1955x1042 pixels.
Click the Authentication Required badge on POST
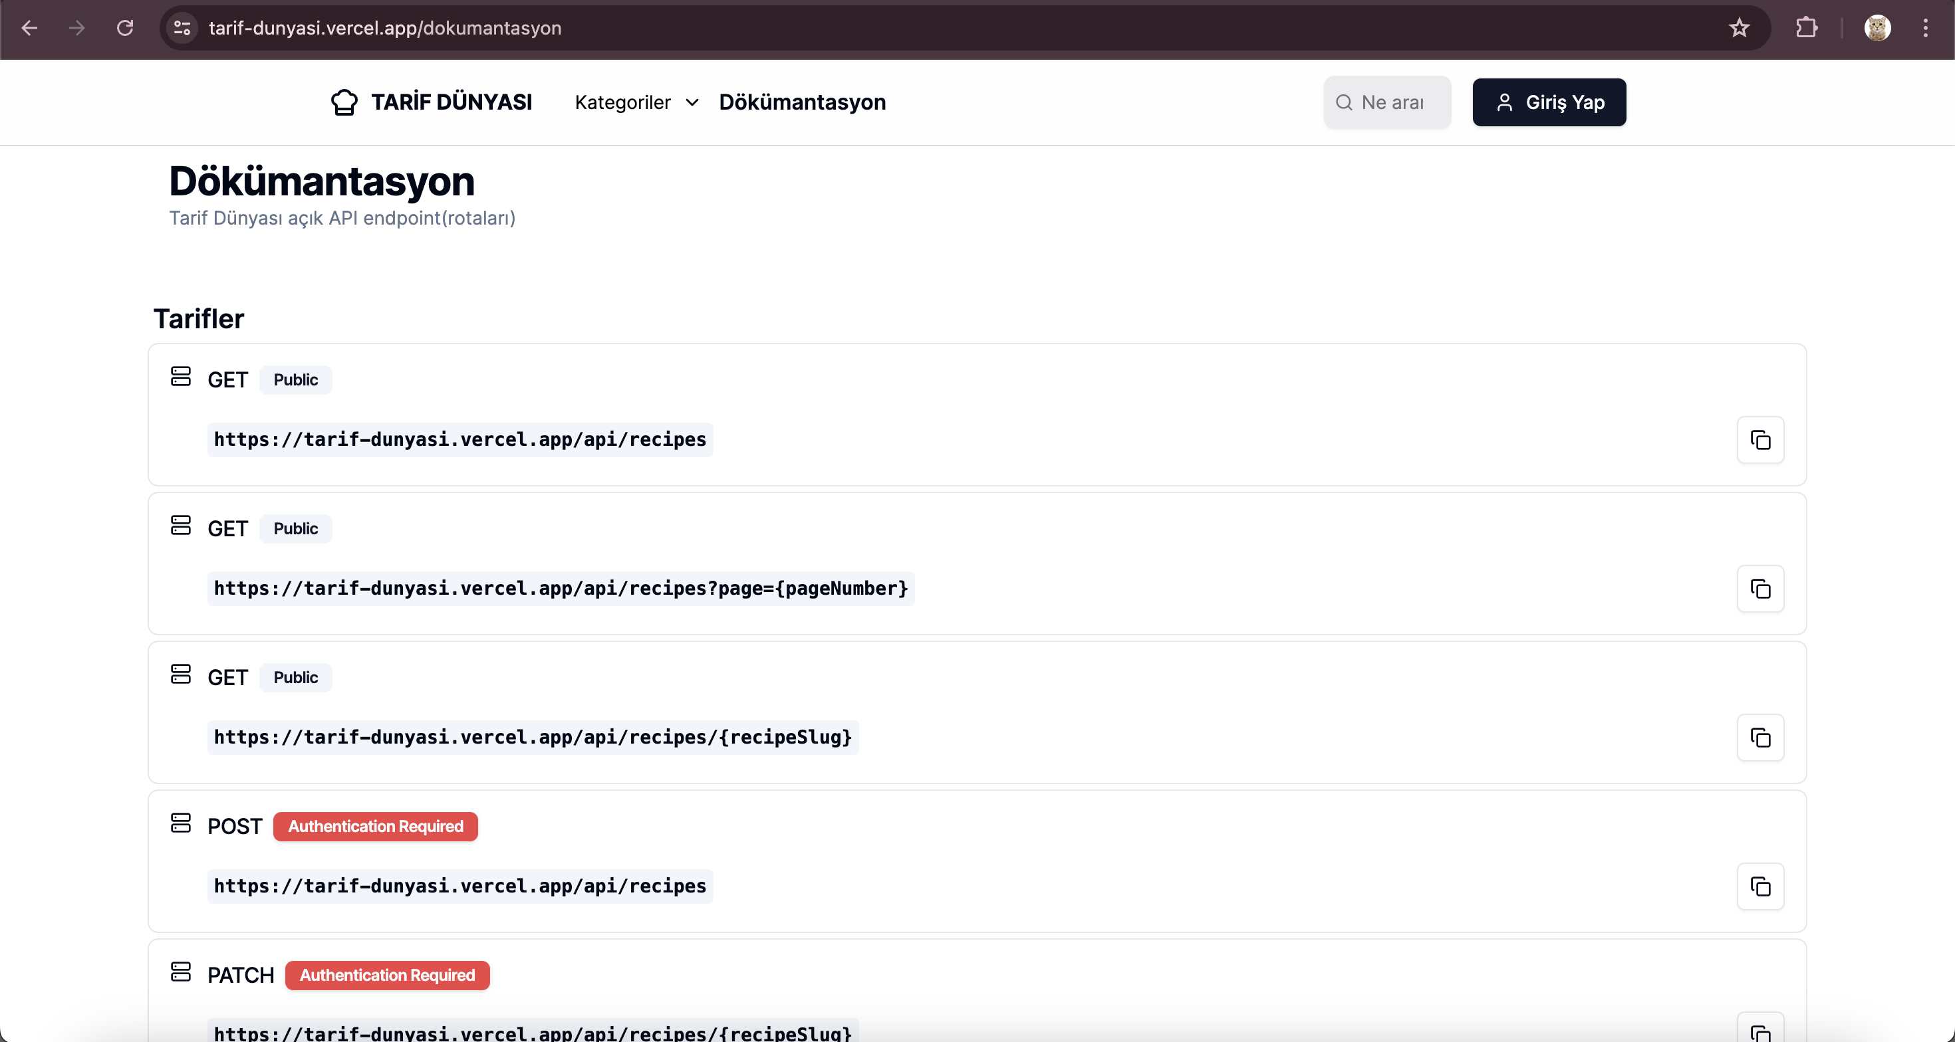pyautogui.click(x=375, y=826)
